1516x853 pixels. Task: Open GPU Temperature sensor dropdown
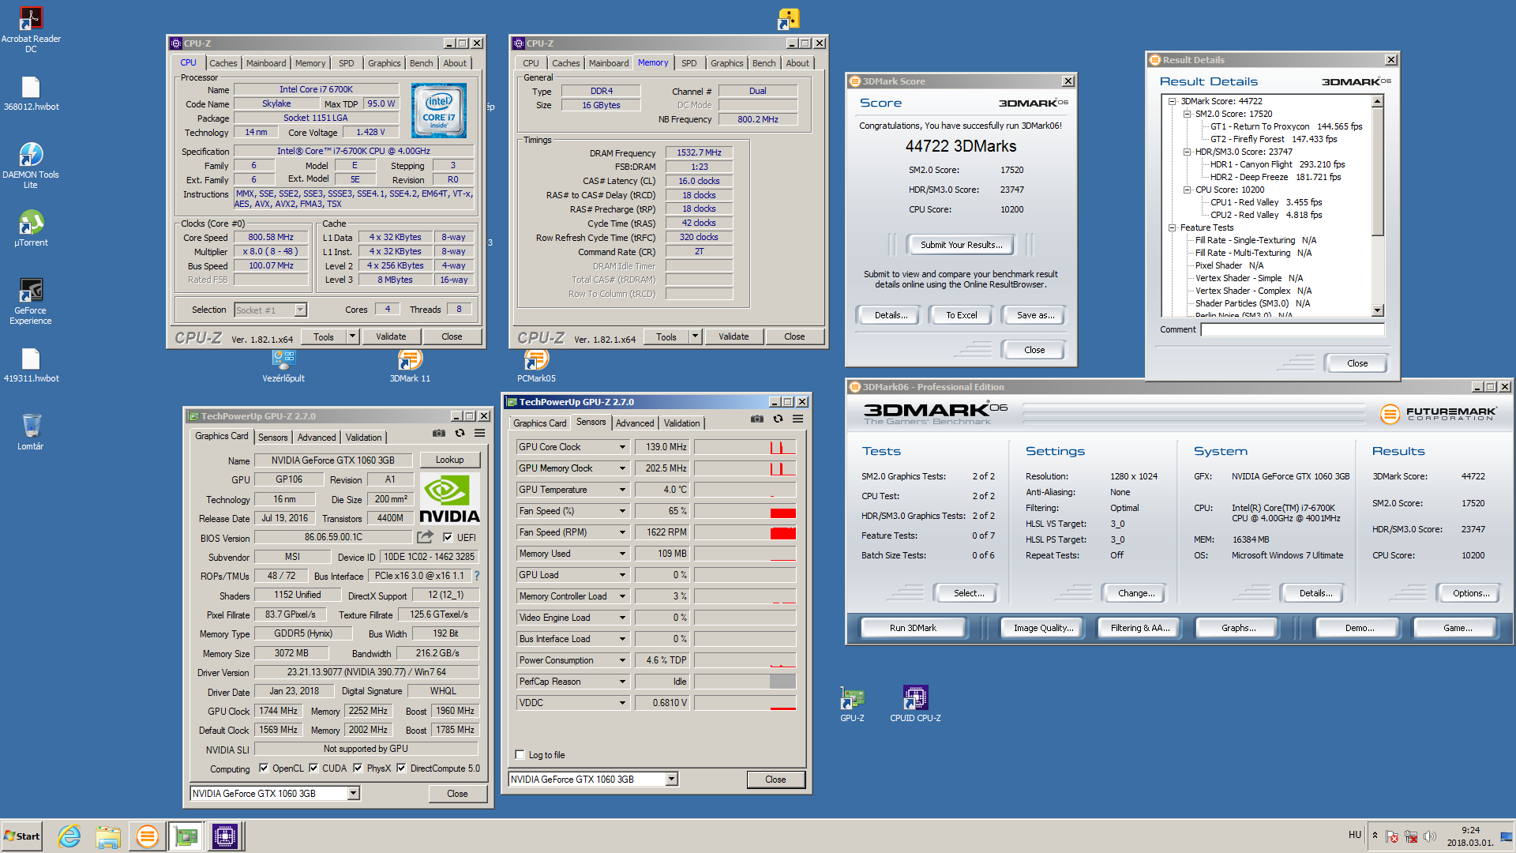click(x=622, y=490)
